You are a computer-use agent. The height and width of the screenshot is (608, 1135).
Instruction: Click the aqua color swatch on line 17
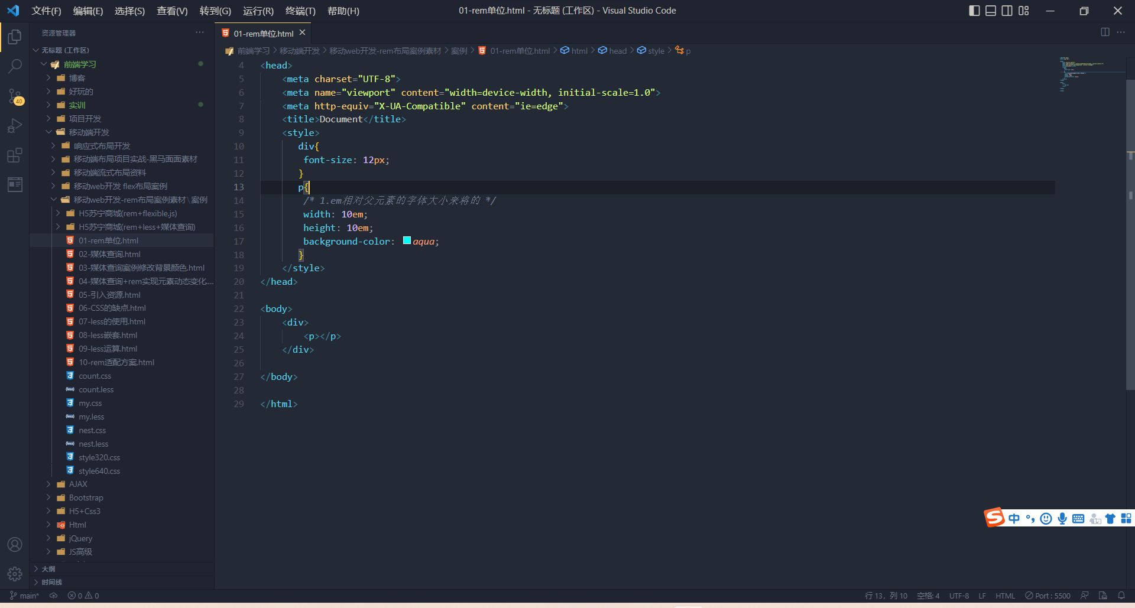pyautogui.click(x=406, y=240)
